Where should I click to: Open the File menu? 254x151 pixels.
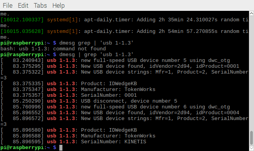click(8, 5)
